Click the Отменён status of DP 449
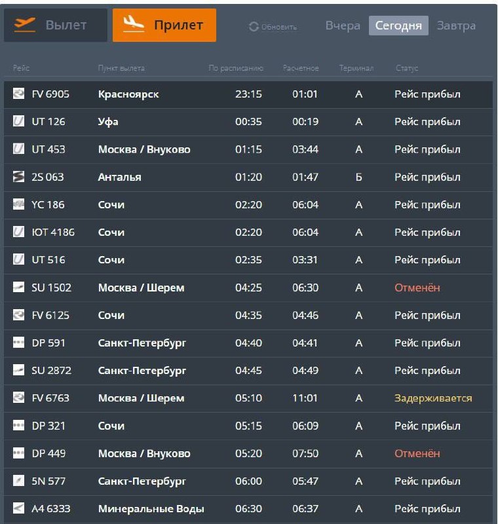Viewport: 498px width, 524px height. point(417,453)
